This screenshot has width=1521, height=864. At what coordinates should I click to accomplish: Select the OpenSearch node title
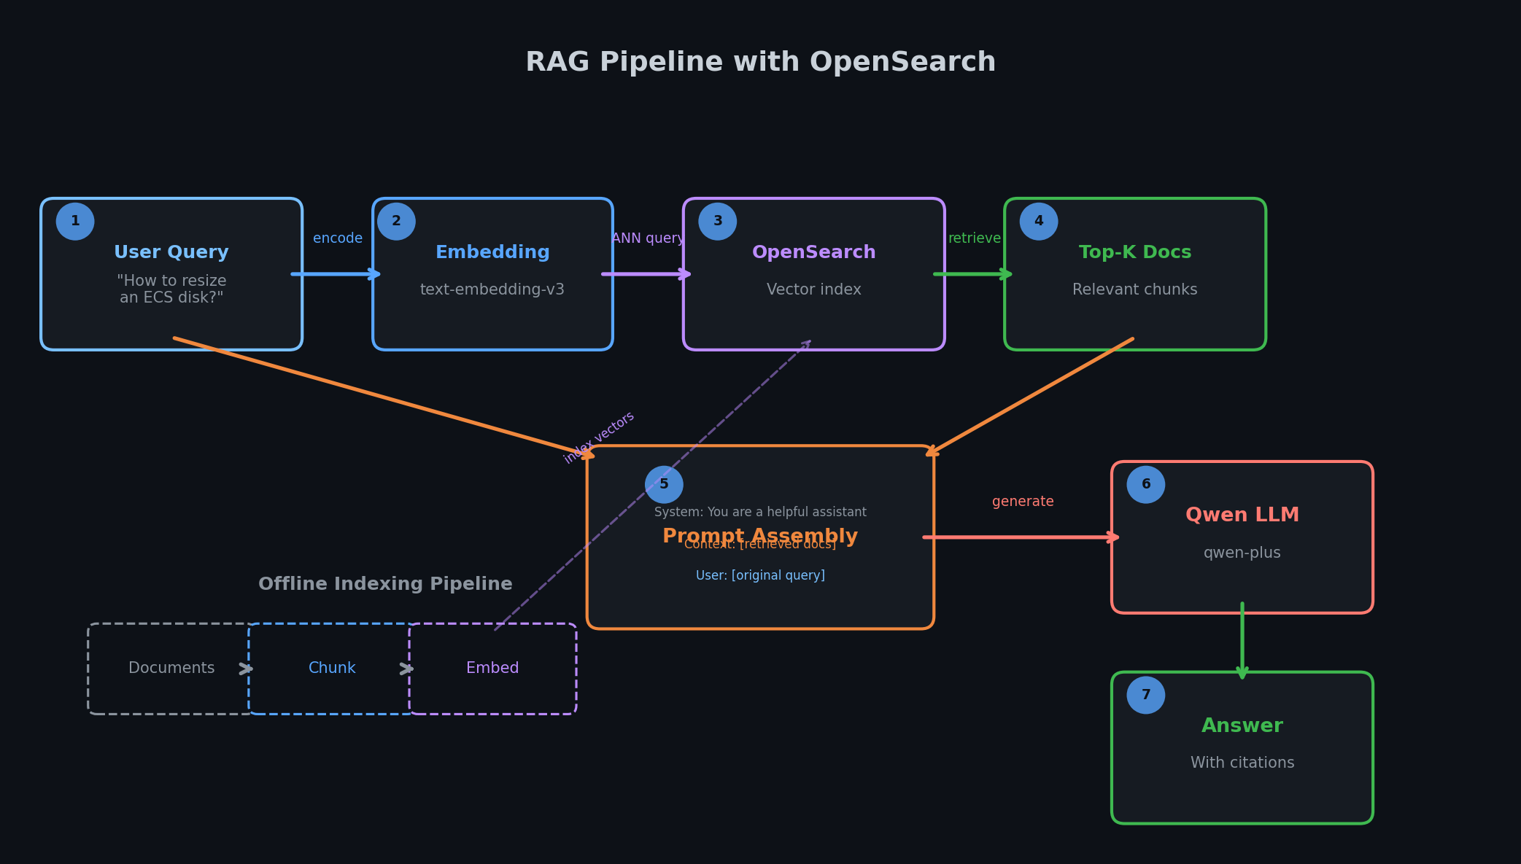pyautogui.click(x=814, y=252)
